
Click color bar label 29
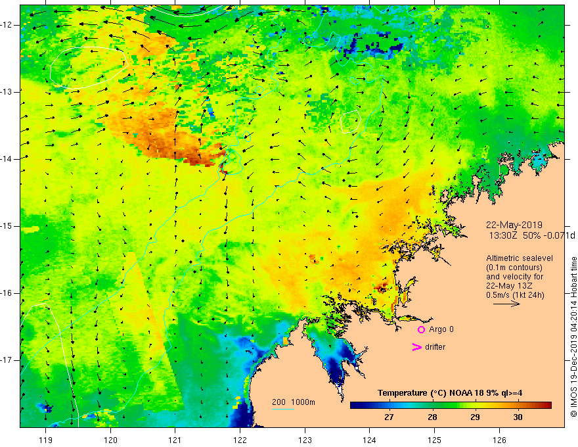point(475,417)
